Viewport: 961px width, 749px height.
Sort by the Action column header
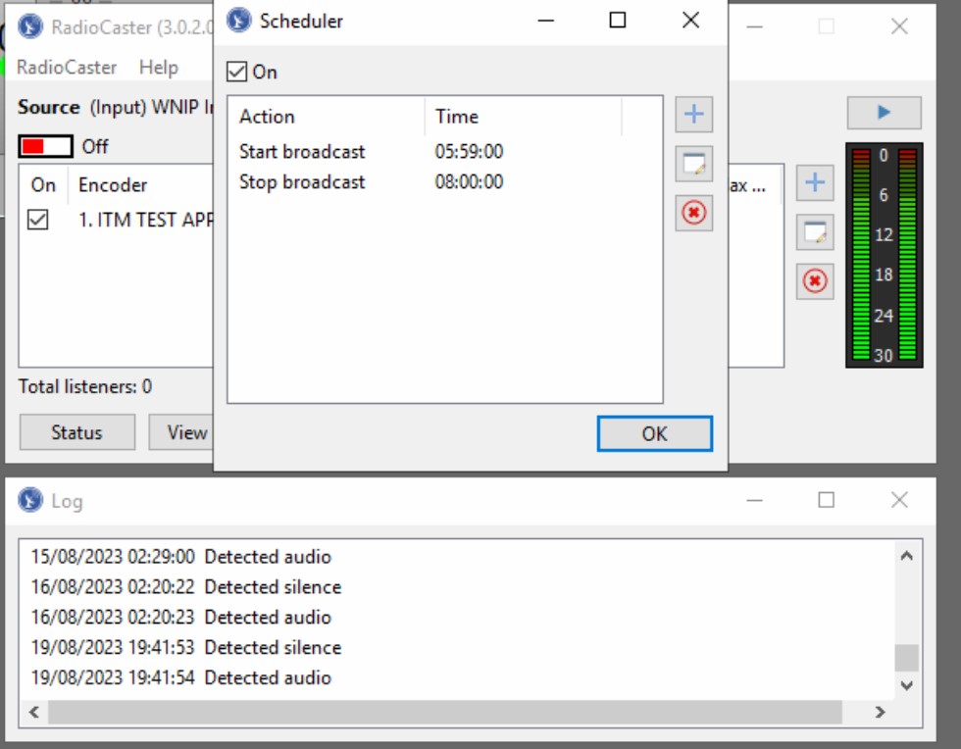pyautogui.click(x=326, y=117)
